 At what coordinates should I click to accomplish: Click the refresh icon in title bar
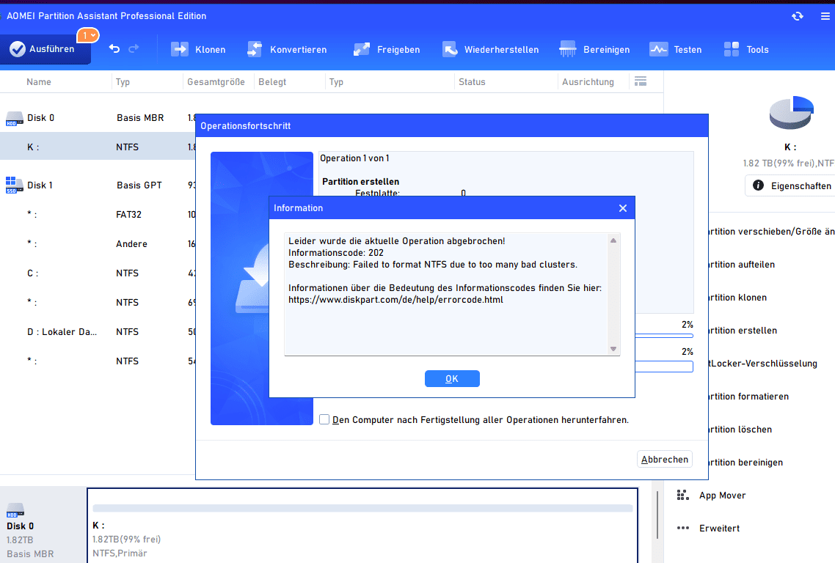click(x=797, y=16)
